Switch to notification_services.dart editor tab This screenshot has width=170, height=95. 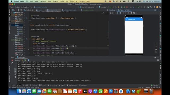click(x=70, y=10)
